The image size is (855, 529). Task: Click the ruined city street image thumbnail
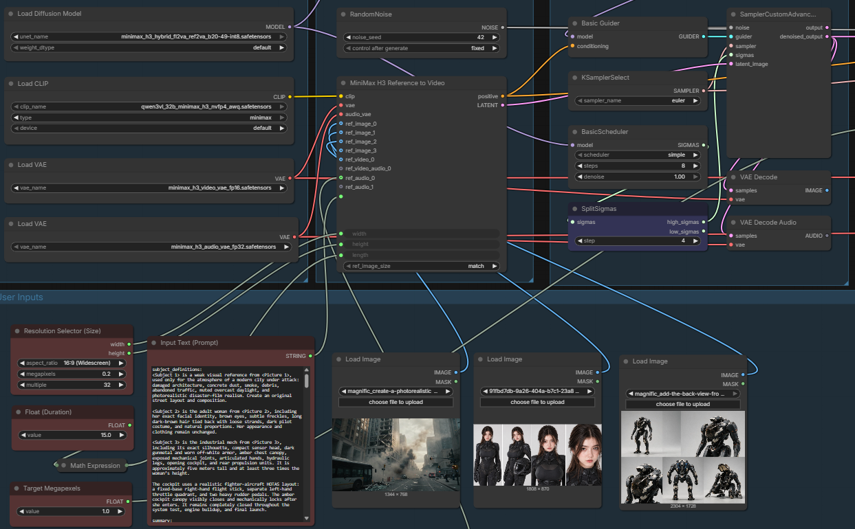(396, 454)
